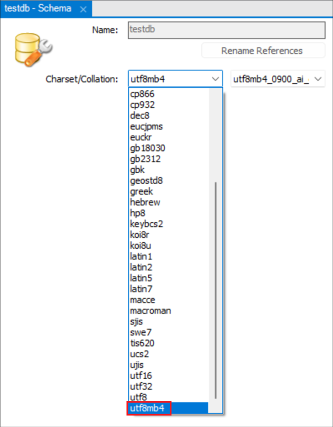The height and width of the screenshot is (427, 333).
Task: Select utf8 from the charset list
Action: [168, 397]
